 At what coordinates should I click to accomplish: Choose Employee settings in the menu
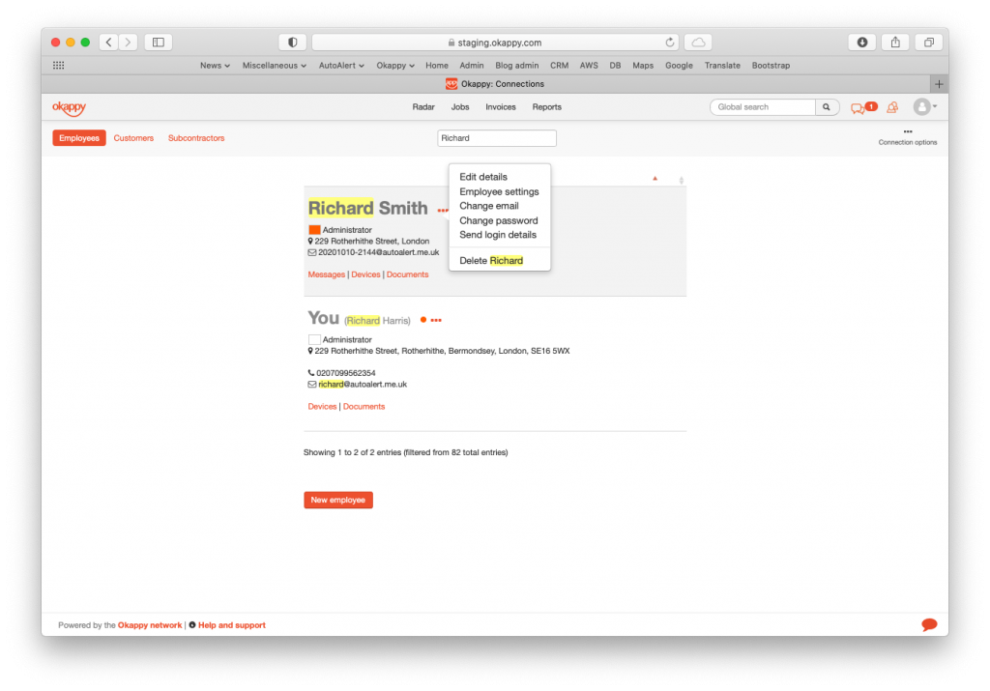pyautogui.click(x=499, y=192)
